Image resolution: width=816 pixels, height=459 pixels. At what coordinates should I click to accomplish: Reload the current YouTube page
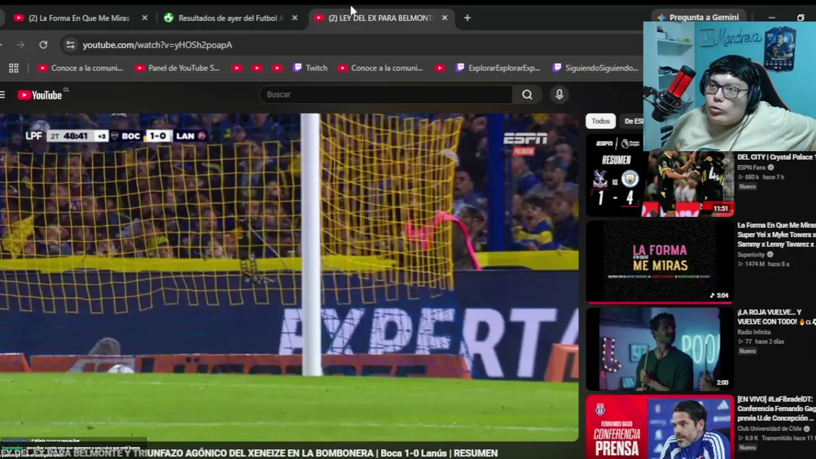(x=43, y=45)
